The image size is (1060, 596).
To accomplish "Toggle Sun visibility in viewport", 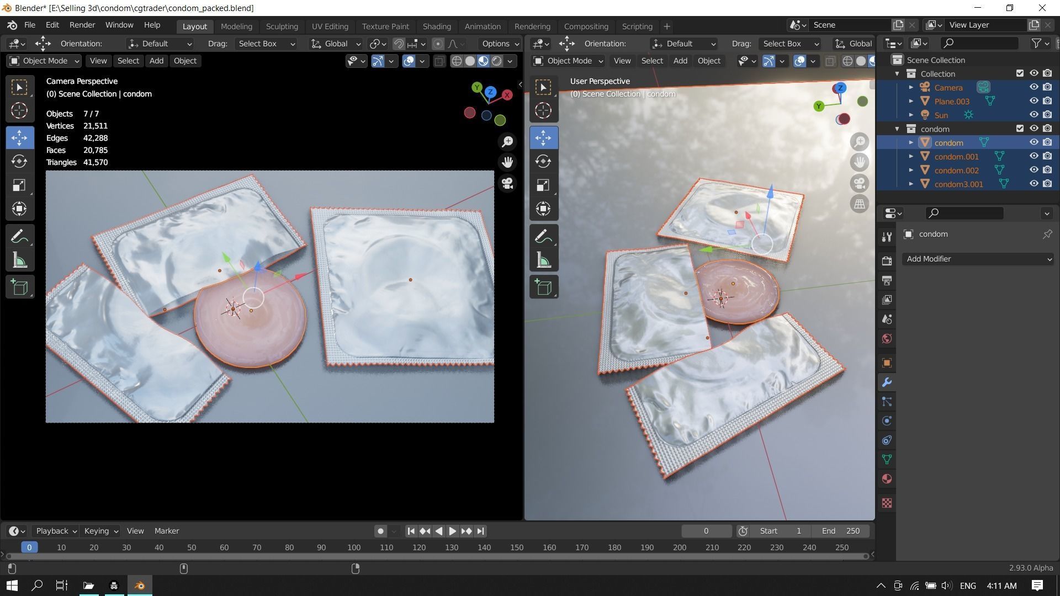I will point(1034,115).
